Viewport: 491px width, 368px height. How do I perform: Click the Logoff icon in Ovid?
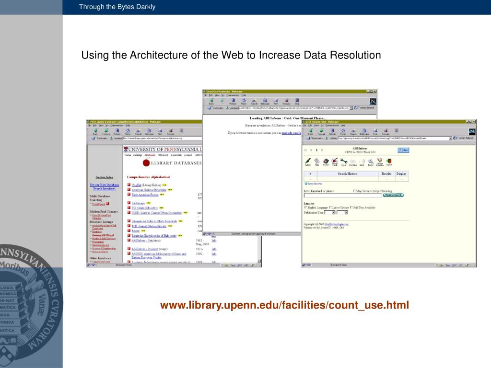pyautogui.click(x=388, y=162)
